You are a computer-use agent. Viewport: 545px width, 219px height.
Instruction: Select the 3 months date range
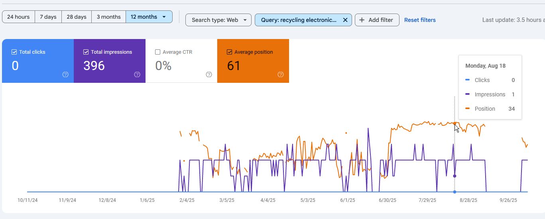click(108, 17)
